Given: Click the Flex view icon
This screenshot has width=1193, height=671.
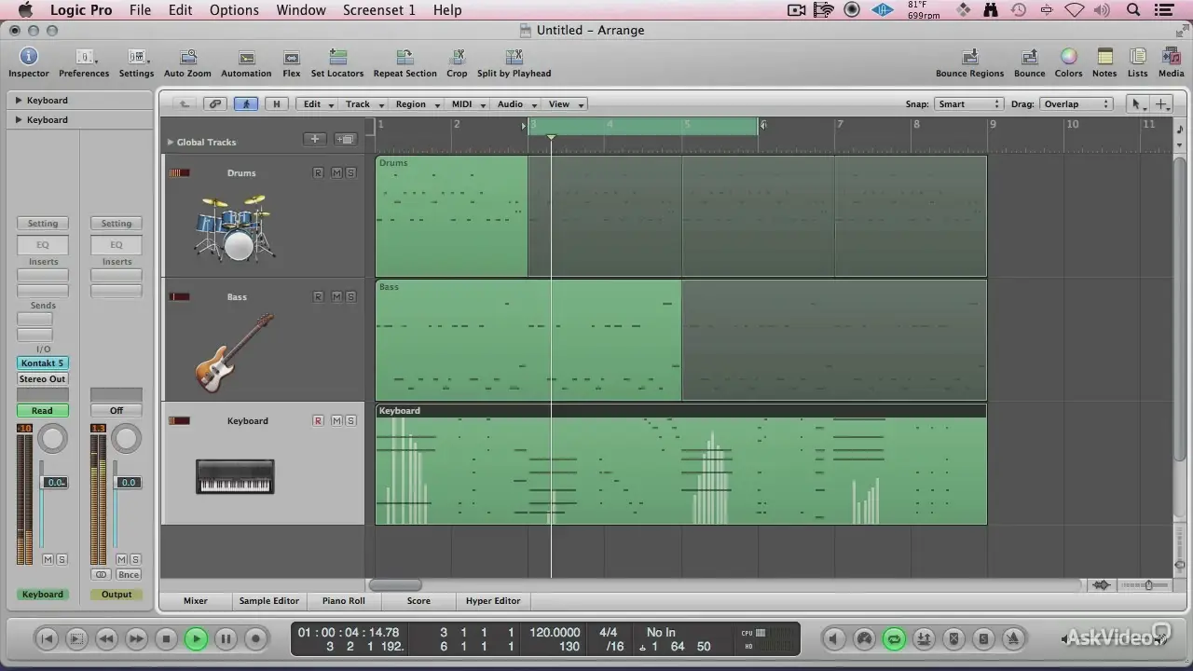Looking at the screenshot, I should tap(292, 58).
